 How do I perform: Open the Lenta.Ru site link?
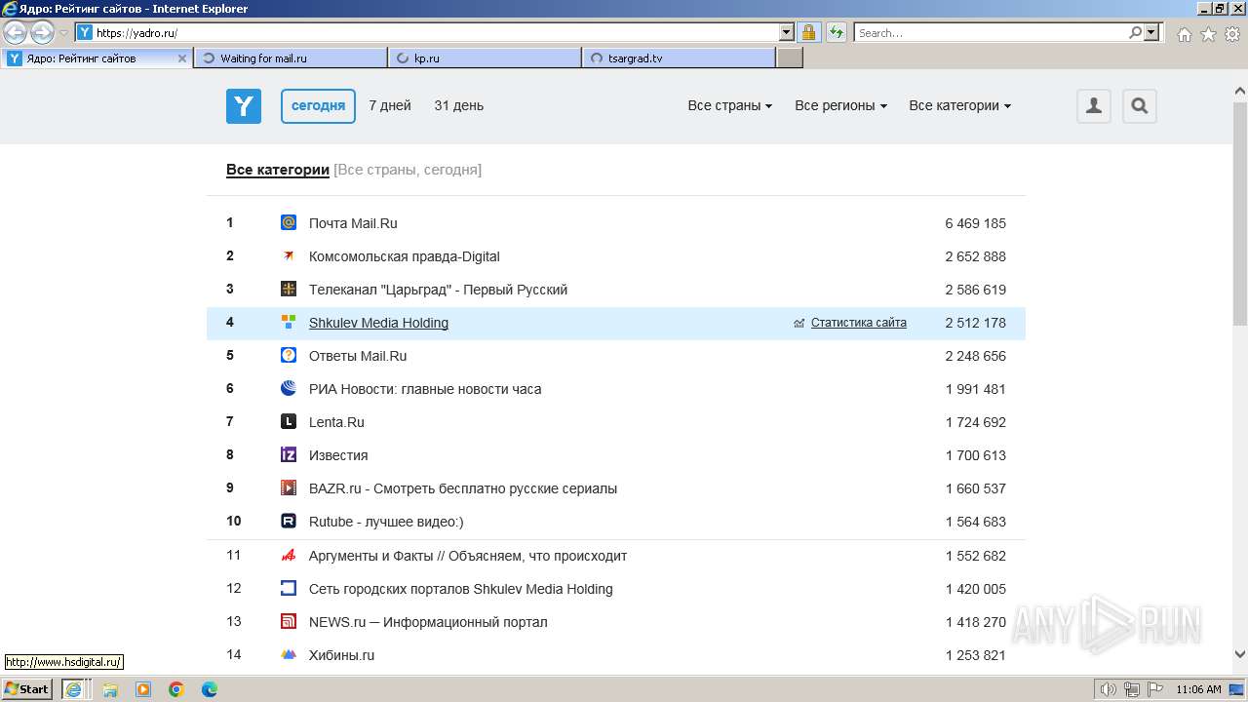pyautogui.click(x=336, y=422)
